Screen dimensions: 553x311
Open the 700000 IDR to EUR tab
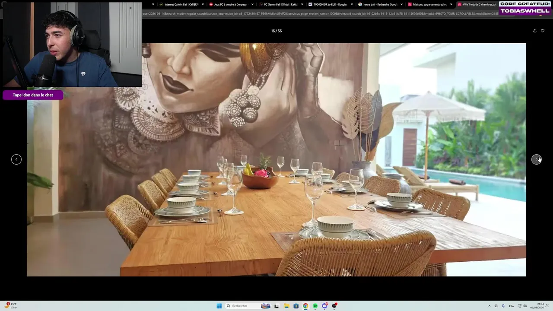point(330,4)
